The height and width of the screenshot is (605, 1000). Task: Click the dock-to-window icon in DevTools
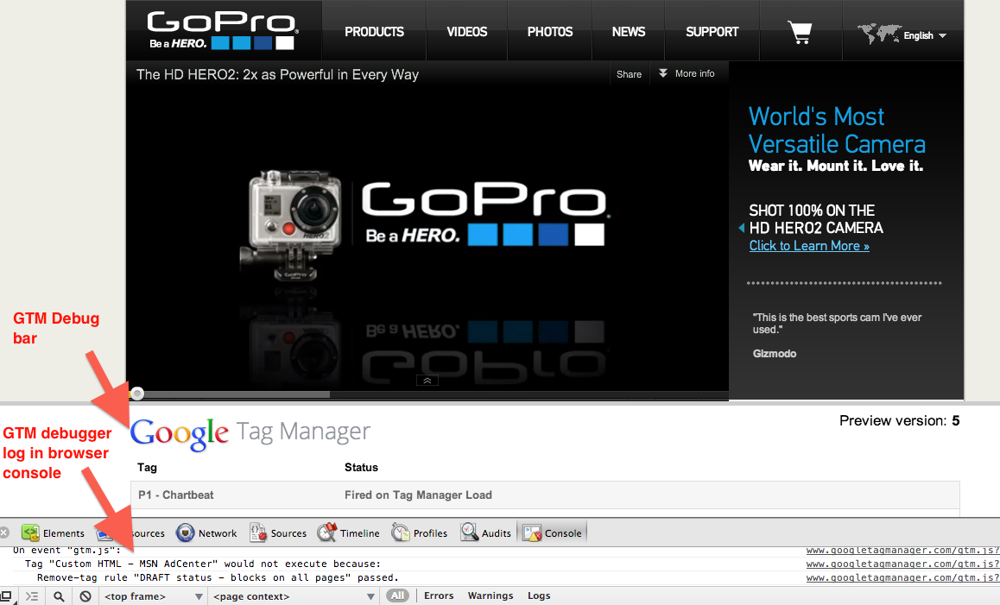(6, 596)
